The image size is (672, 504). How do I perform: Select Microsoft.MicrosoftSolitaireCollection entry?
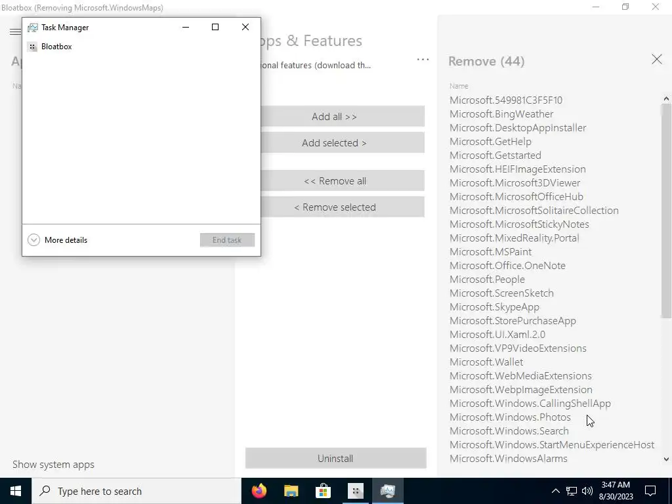[534, 211]
